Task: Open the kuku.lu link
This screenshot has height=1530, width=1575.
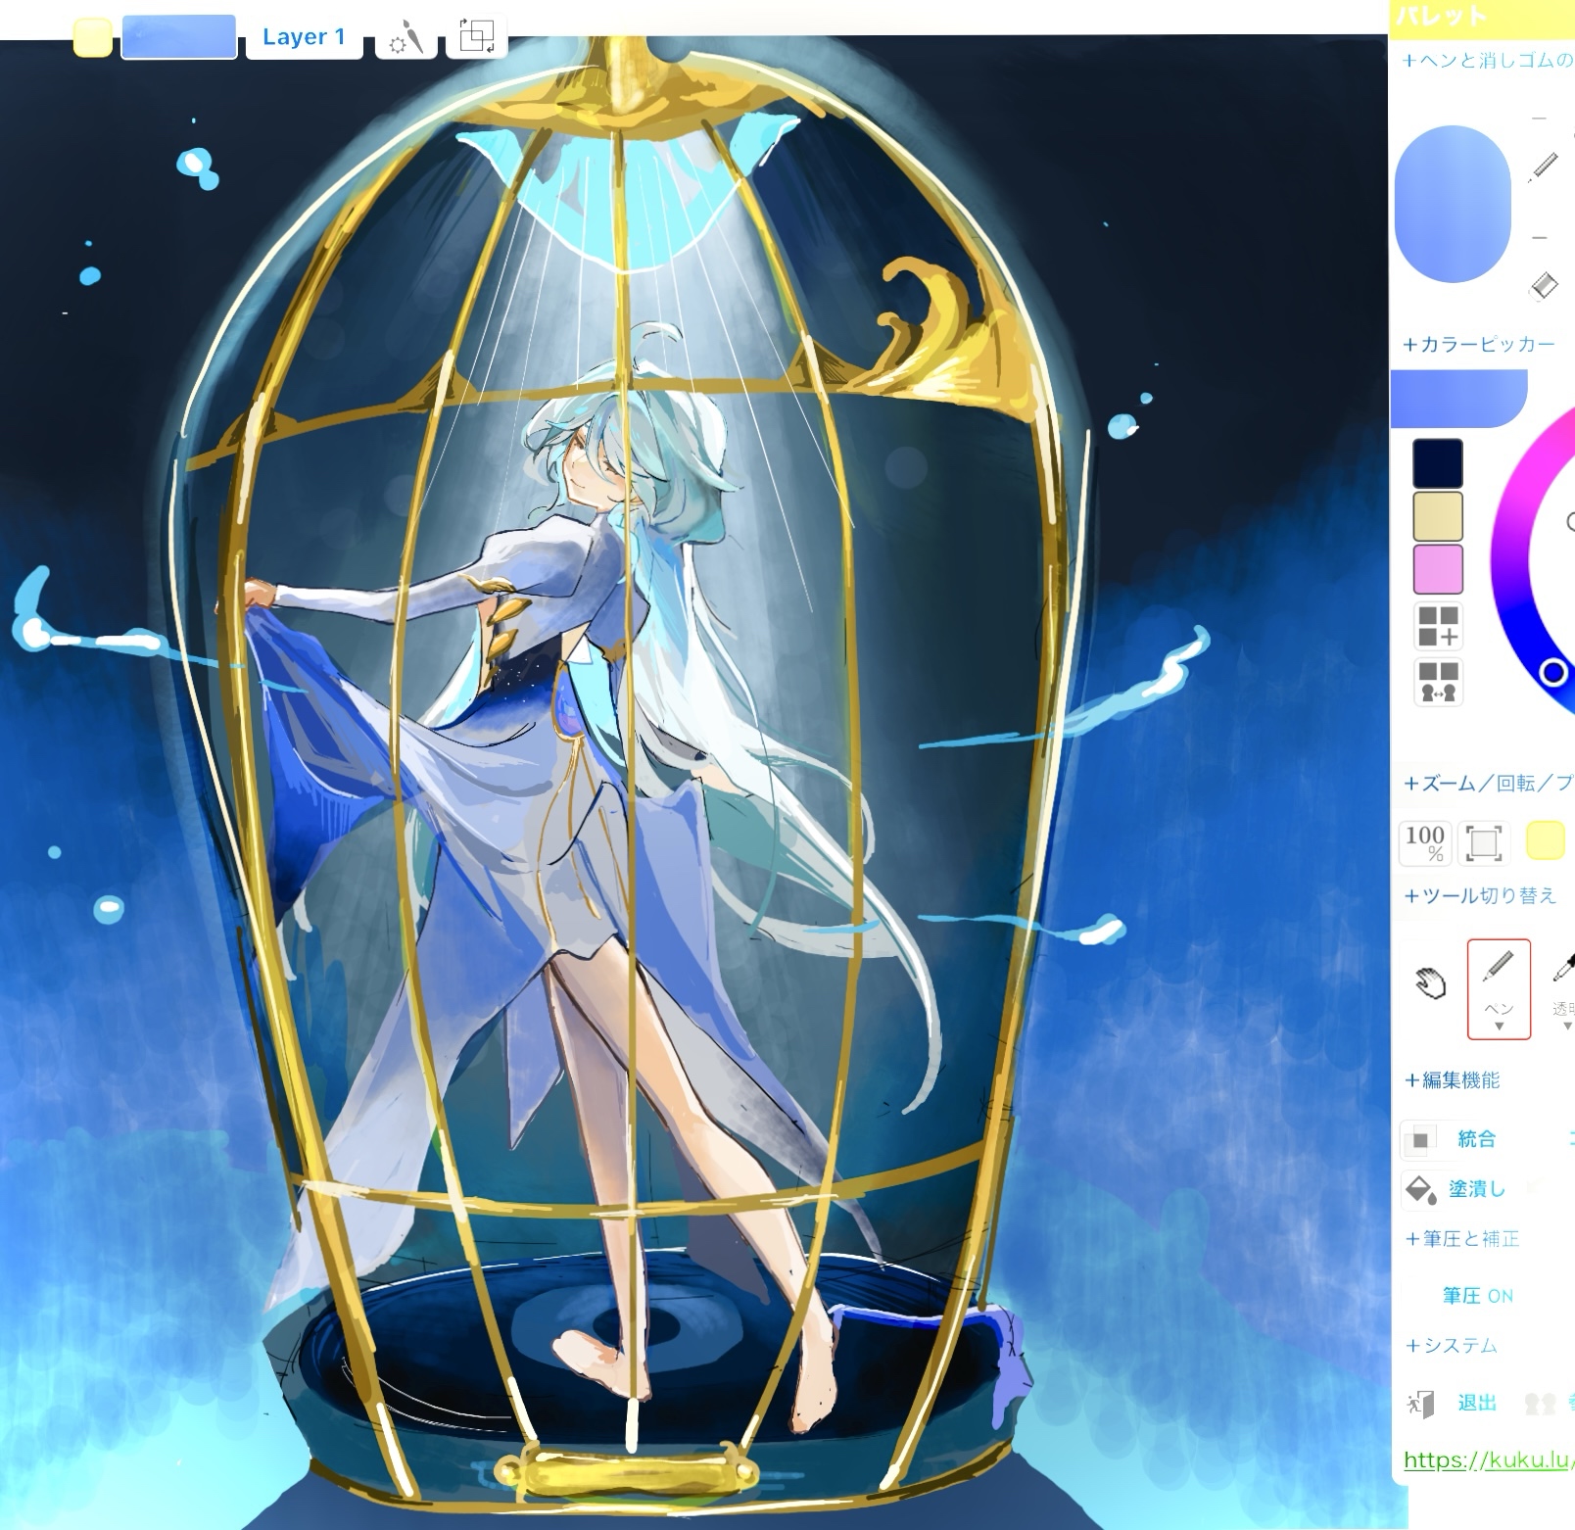Action: pos(1485,1460)
